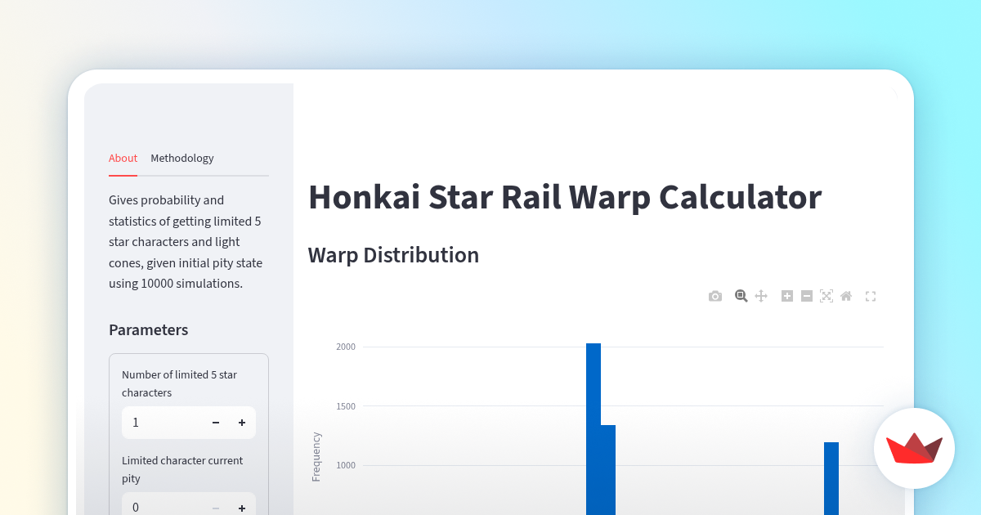Click the 2000 y-axis tick label
Image resolution: width=981 pixels, height=515 pixels.
346,347
